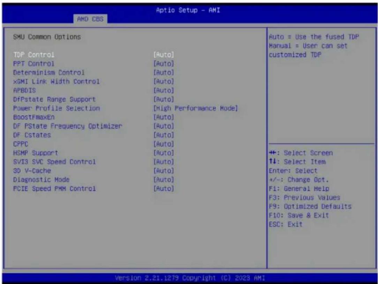Click the ESC: Exit hint
This screenshot has height=284, width=378.
pyautogui.click(x=286, y=224)
